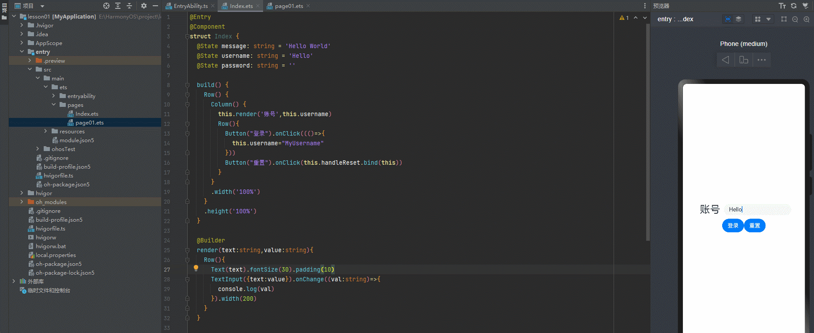Click the font size Tt icon in previewer

tap(782, 6)
